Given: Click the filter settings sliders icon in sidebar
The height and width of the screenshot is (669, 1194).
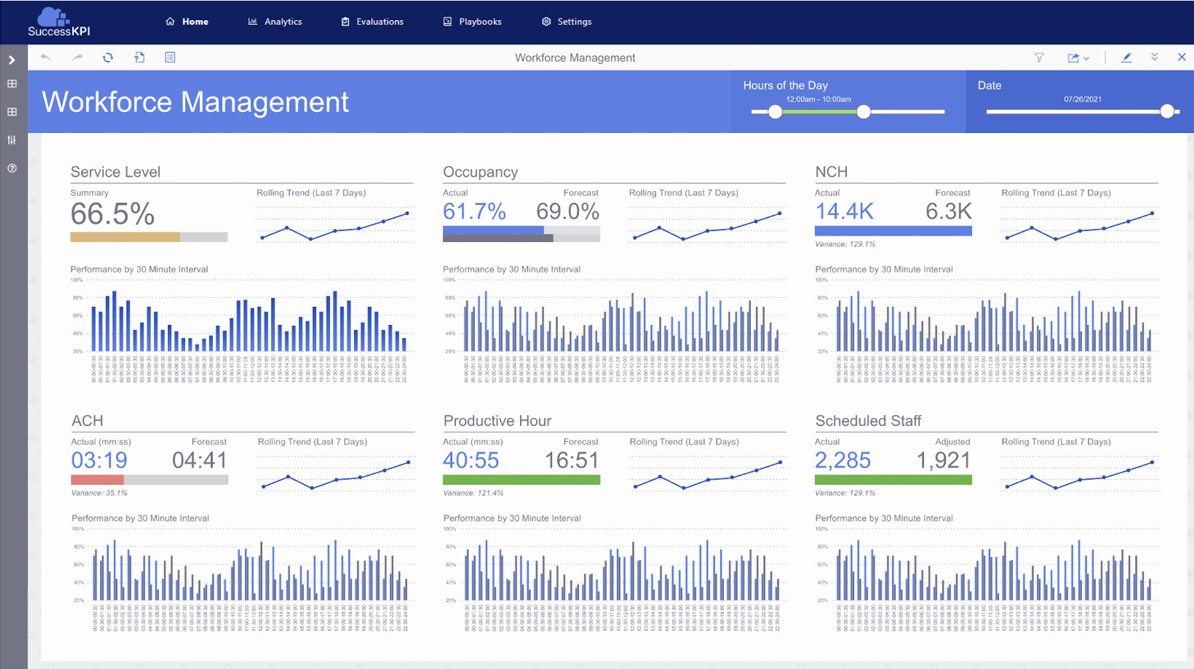Looking at the screenshot, I should coord(11,140).
